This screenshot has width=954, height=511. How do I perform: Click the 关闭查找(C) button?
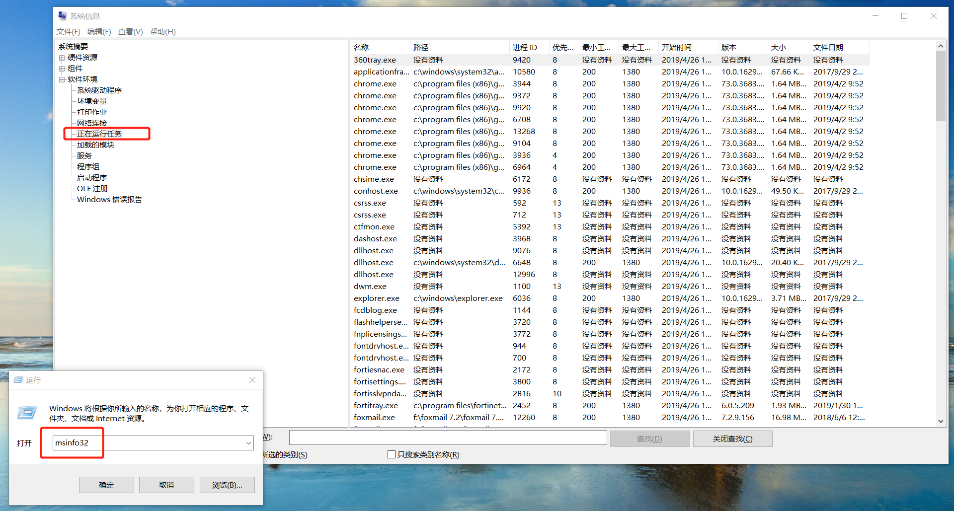[733, 439]
